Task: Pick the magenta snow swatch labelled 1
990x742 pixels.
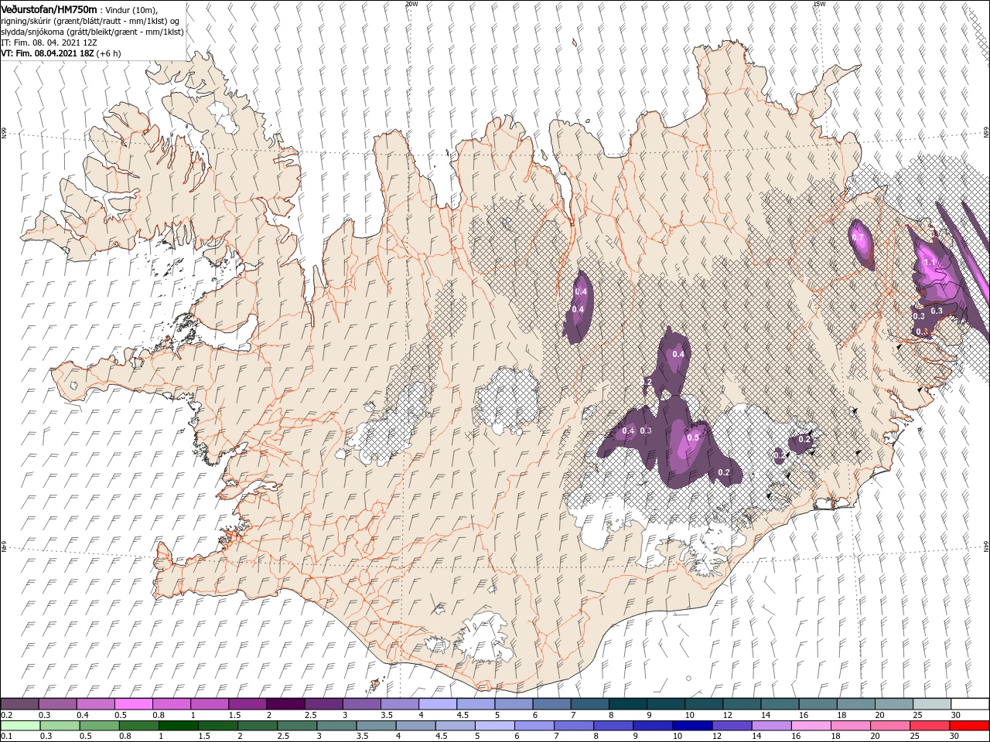Action: 209,704
